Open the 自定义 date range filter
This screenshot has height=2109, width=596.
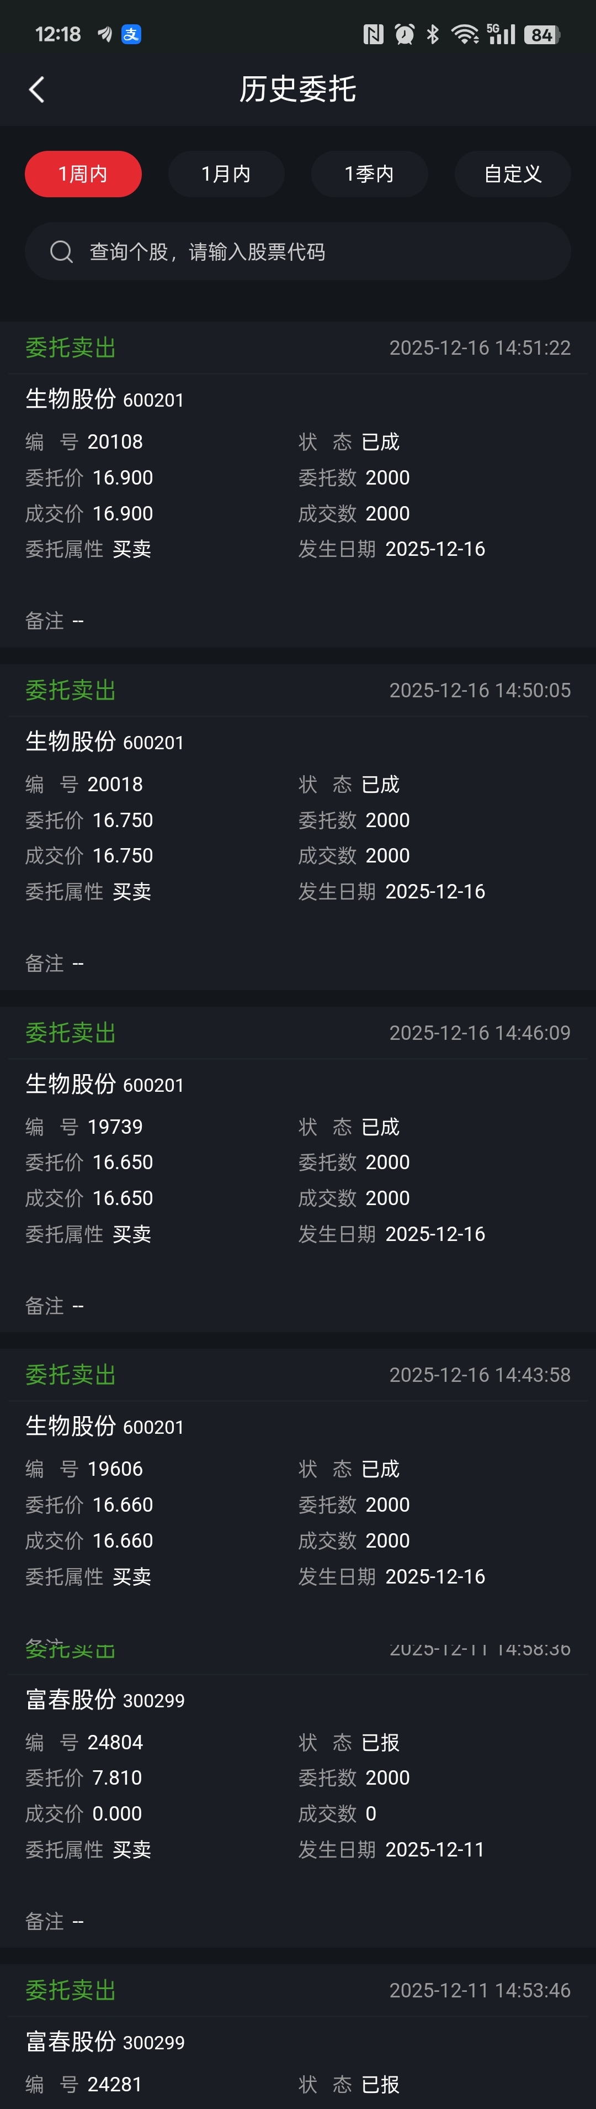coord(513,173)
